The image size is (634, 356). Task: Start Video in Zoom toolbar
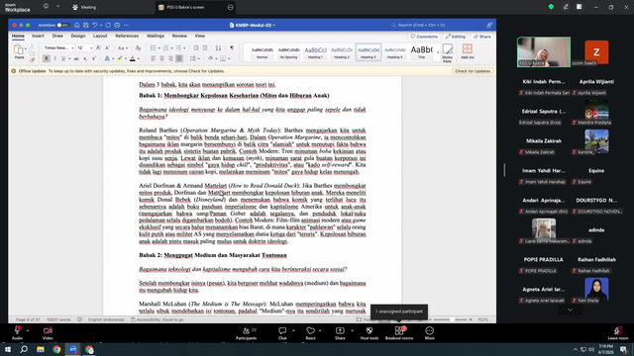48,333
